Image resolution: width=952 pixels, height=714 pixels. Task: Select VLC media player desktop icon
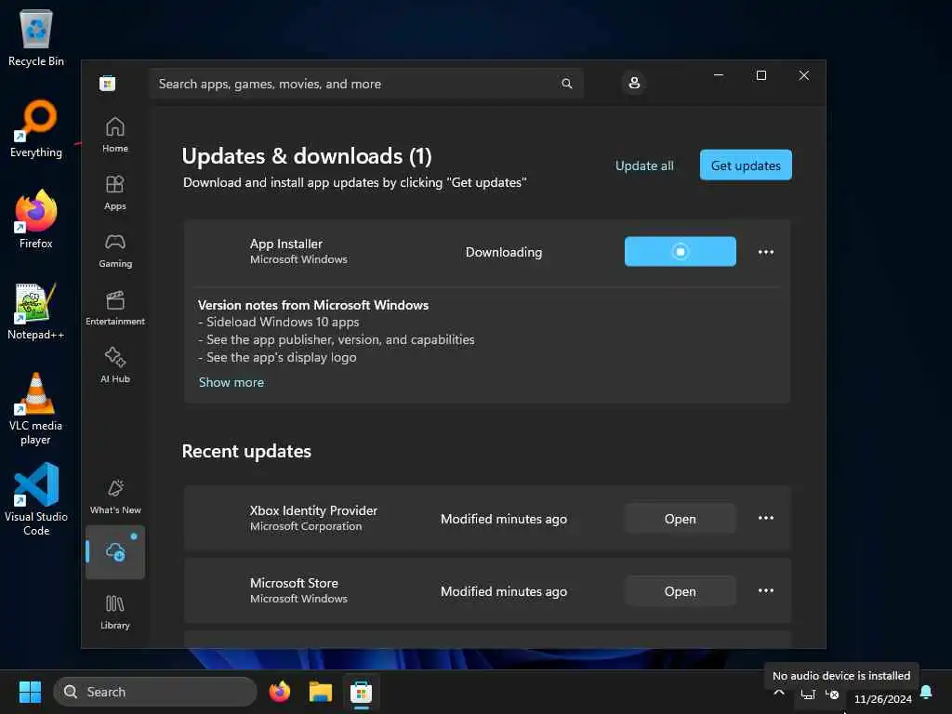36,409
